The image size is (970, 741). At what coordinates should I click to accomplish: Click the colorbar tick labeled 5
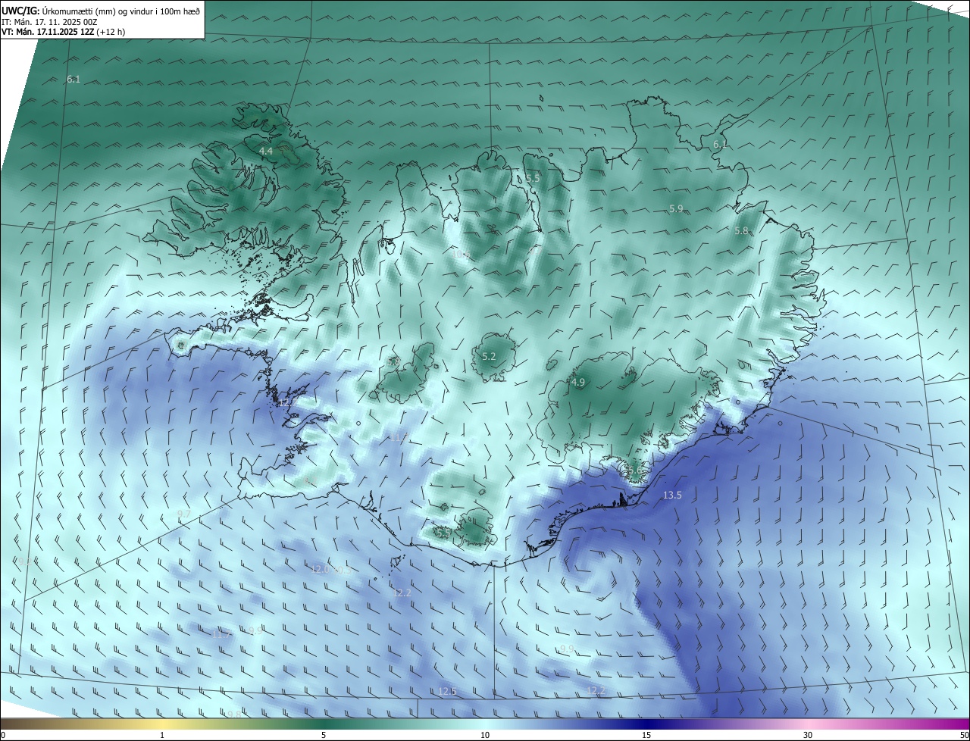coord(324,735)
